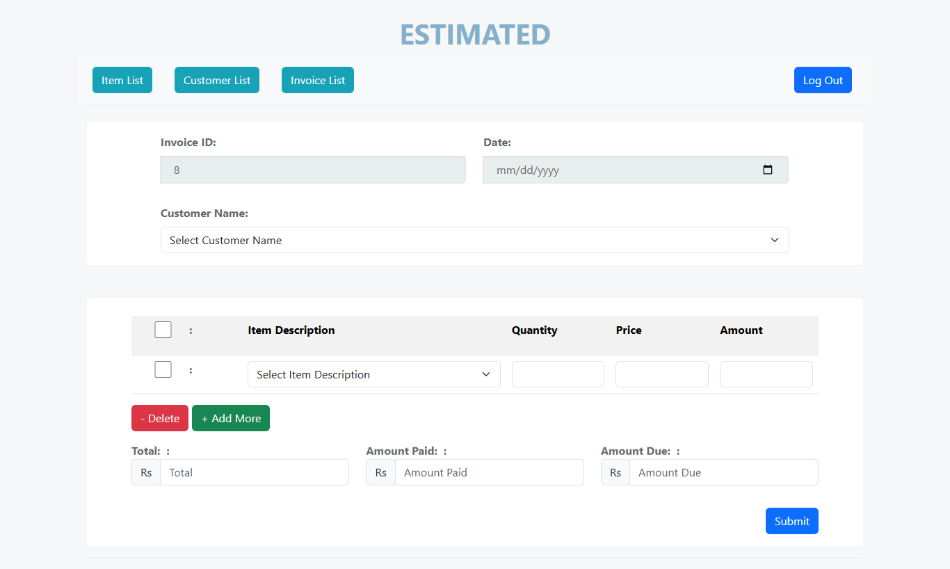Open the Select Item Description dropdown
950x569 pixels.
[373, 374]
